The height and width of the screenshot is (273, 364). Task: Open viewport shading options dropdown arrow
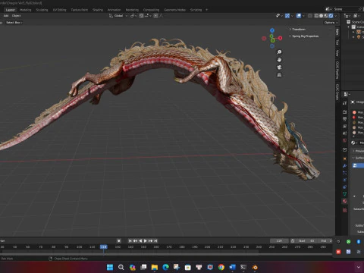point(336,16)
